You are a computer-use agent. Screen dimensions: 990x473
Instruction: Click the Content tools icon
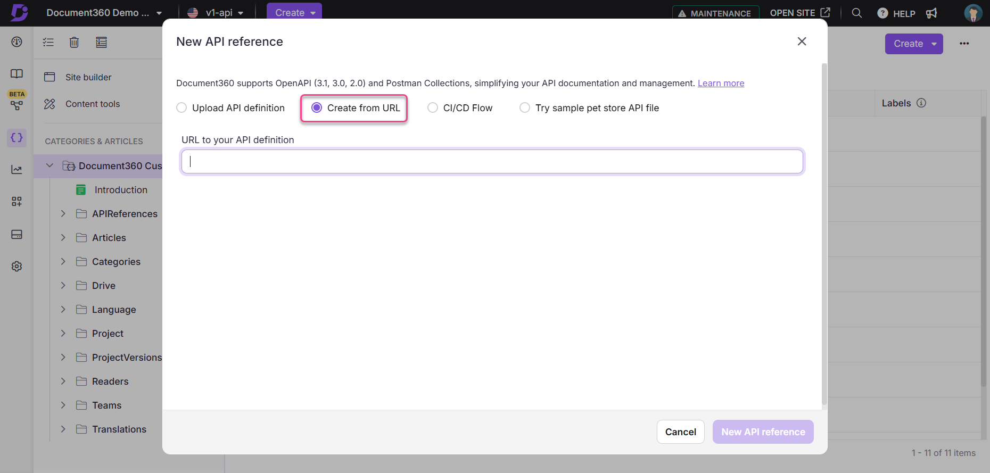(x=49, y=104)
